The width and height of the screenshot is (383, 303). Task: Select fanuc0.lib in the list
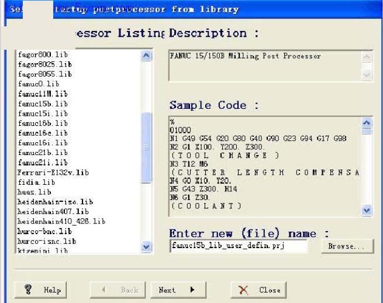(39, 84)
